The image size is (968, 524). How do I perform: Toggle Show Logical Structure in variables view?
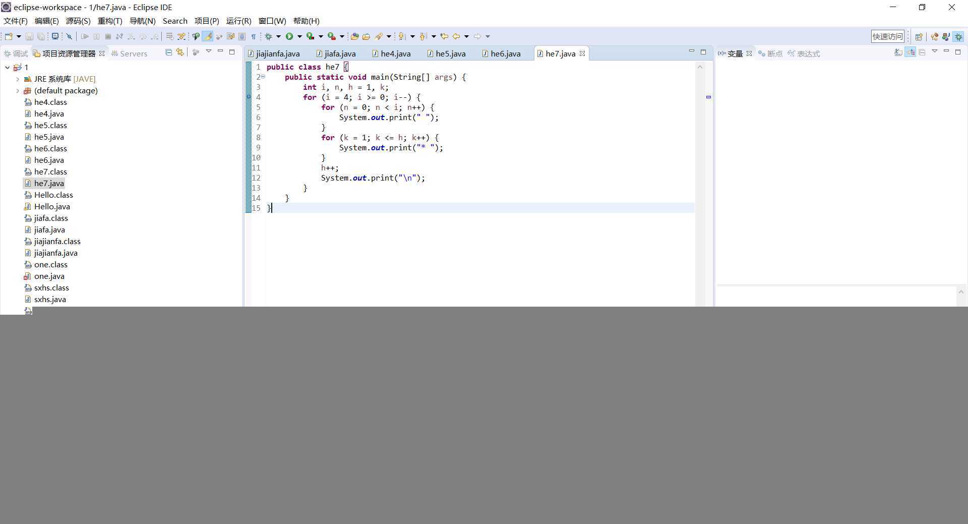coord(910,52)
